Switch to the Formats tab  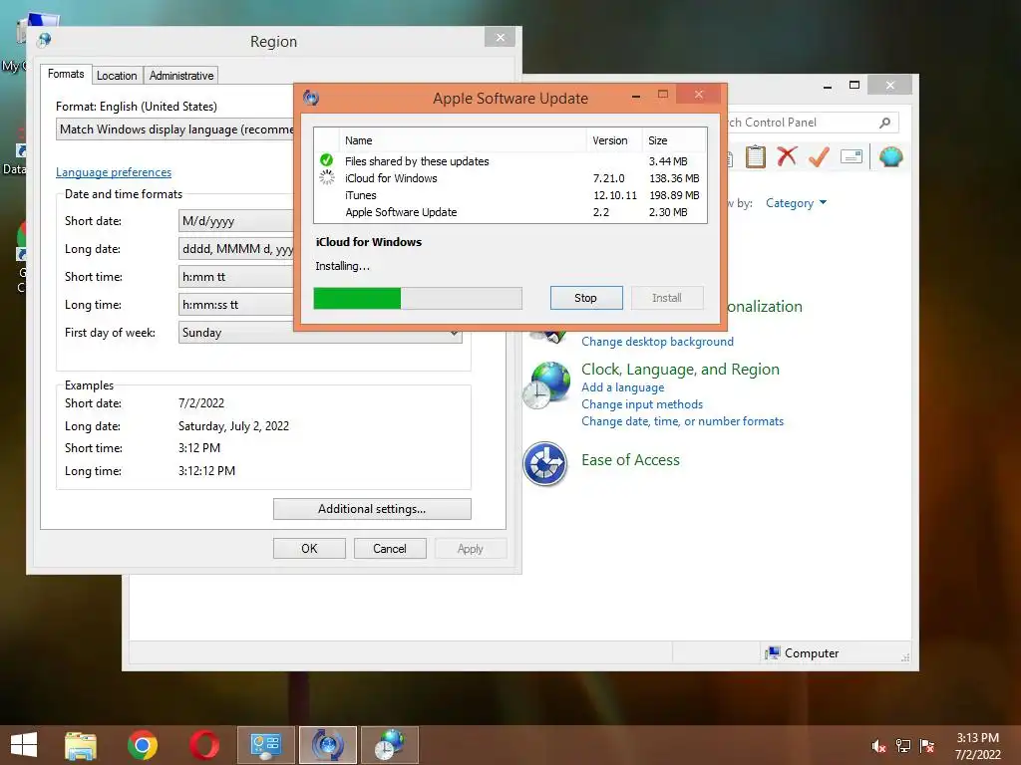(x=66, y=74)
